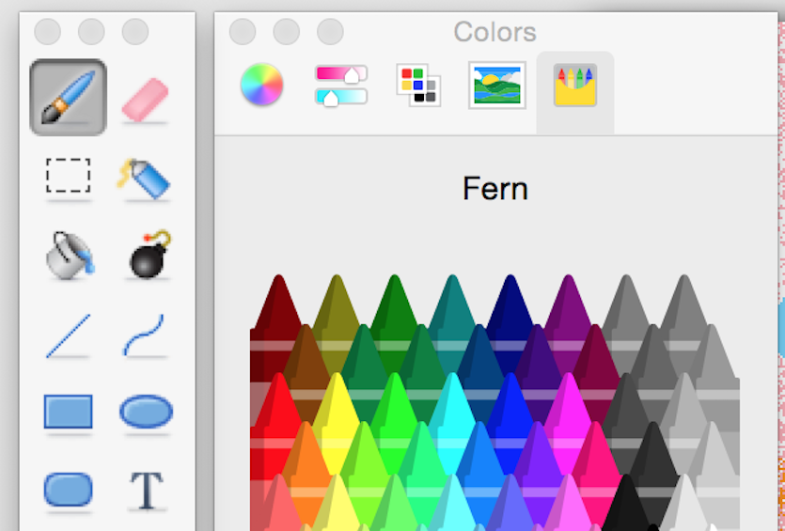Select the Rectangle shape tool
Screen dimensions: 785x531
68,412
